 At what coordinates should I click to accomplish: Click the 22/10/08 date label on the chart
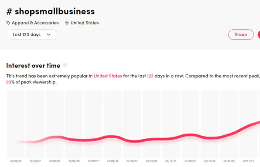pyautogui.click(x=152, y=162)
